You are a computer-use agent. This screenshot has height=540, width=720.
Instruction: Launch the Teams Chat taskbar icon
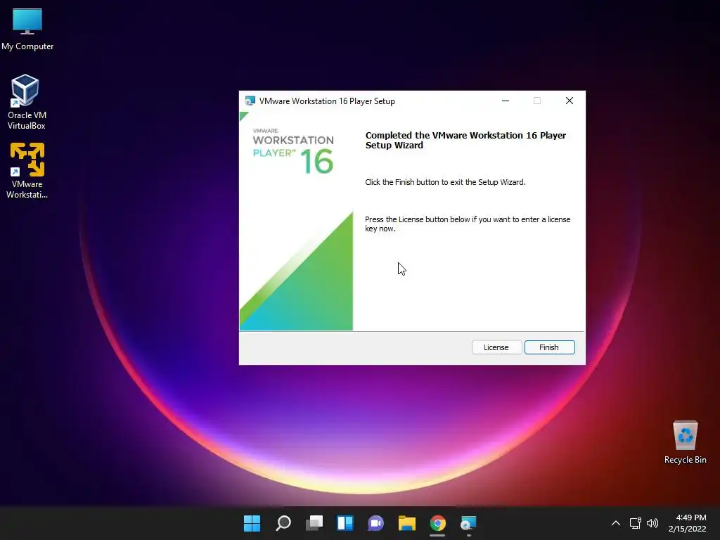point(376,523)
